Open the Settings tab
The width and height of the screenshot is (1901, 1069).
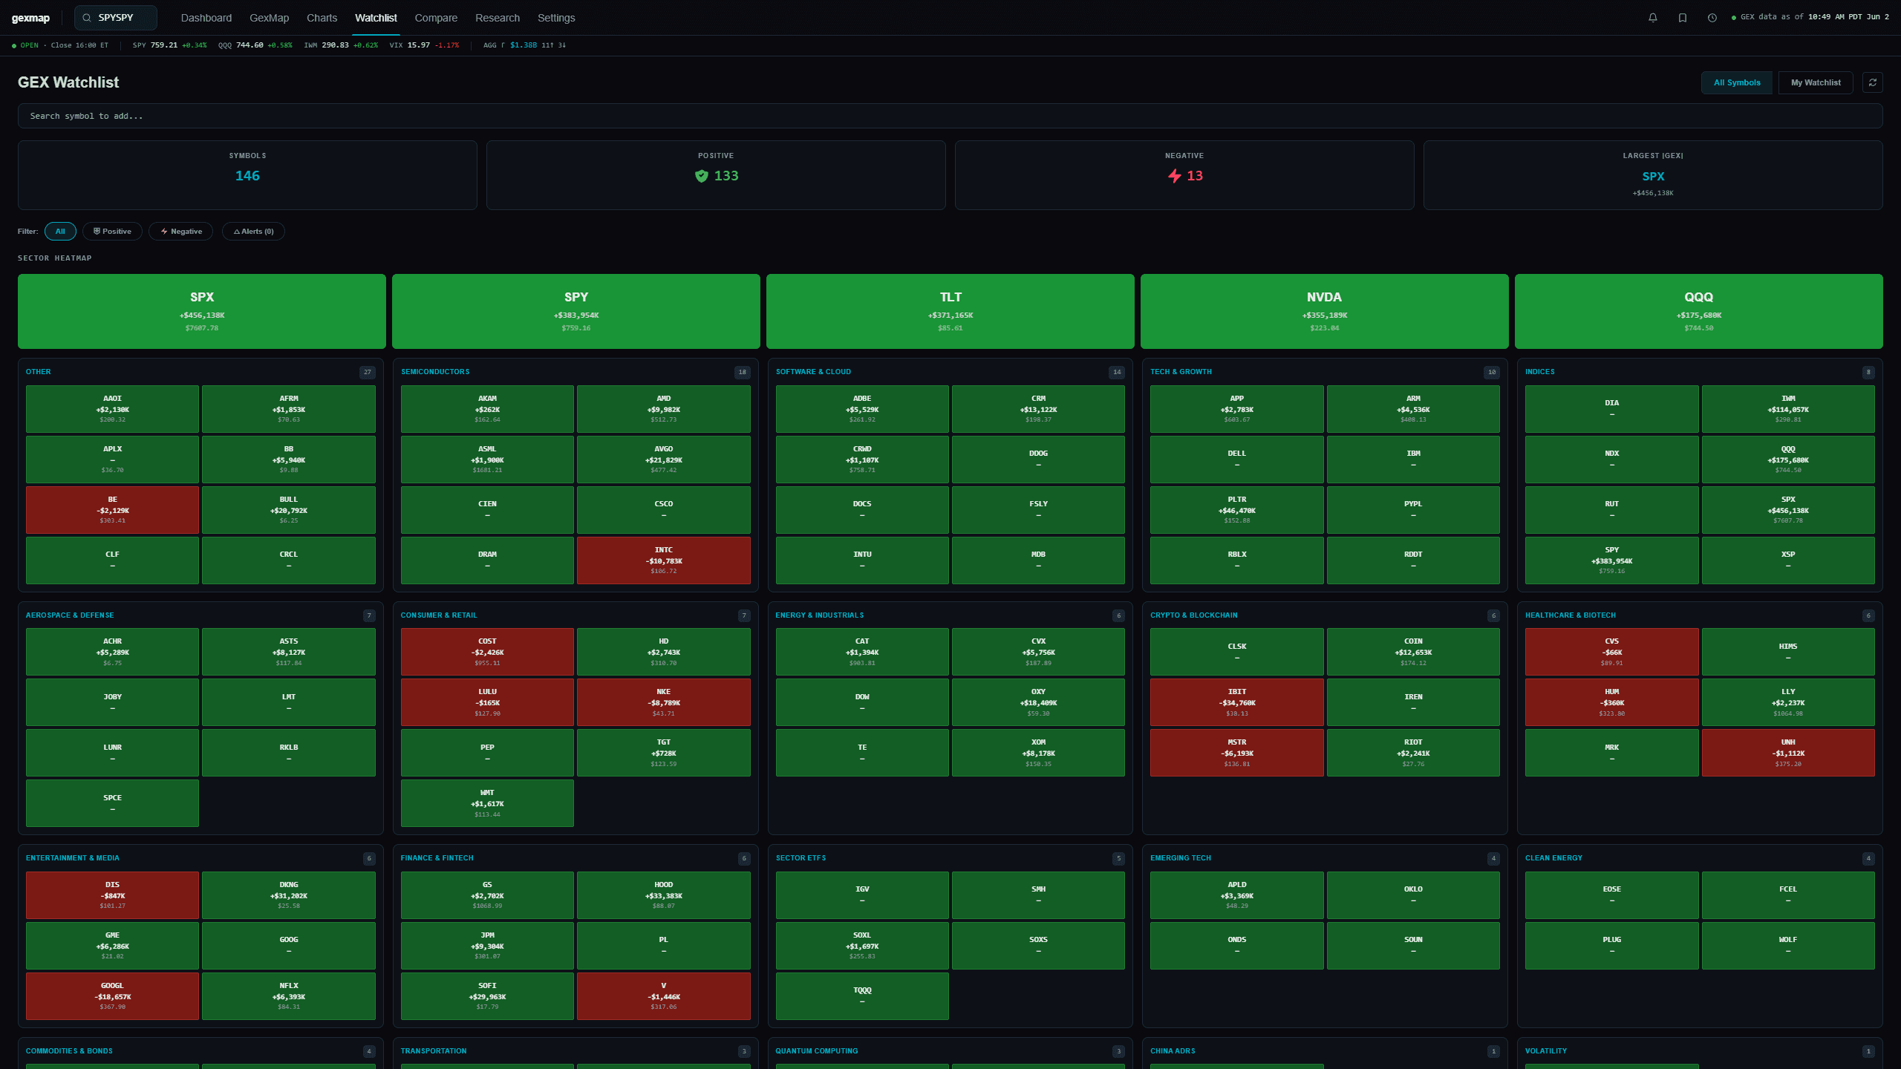[556, 18]
